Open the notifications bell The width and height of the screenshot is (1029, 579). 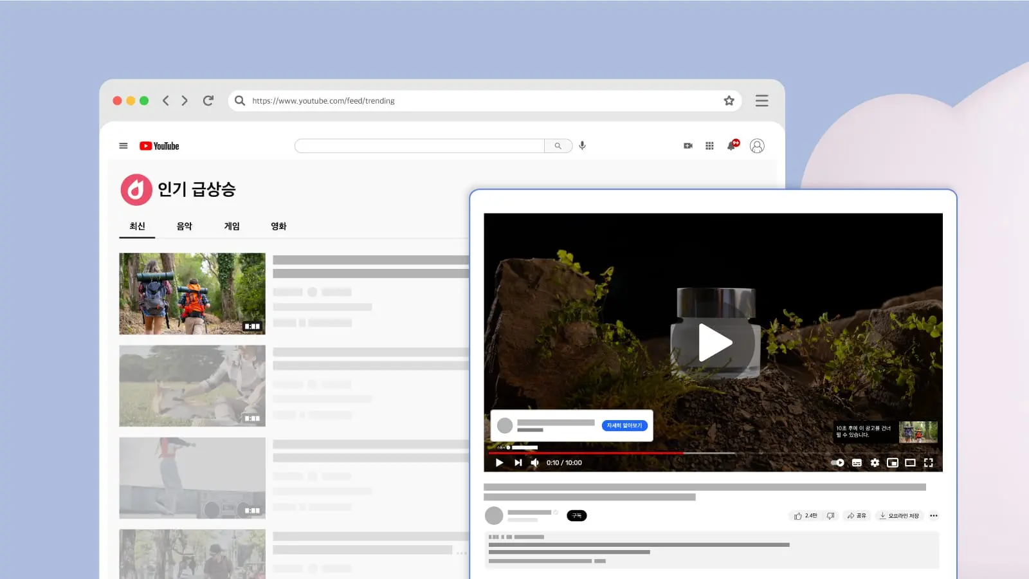click(732, 145)
